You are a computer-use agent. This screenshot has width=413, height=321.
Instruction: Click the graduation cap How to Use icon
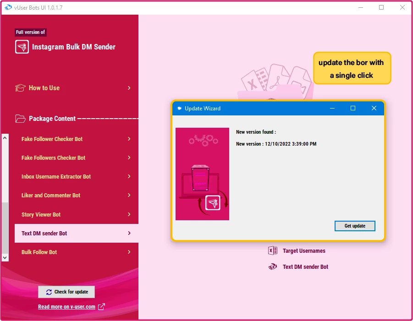pos(20,88)
